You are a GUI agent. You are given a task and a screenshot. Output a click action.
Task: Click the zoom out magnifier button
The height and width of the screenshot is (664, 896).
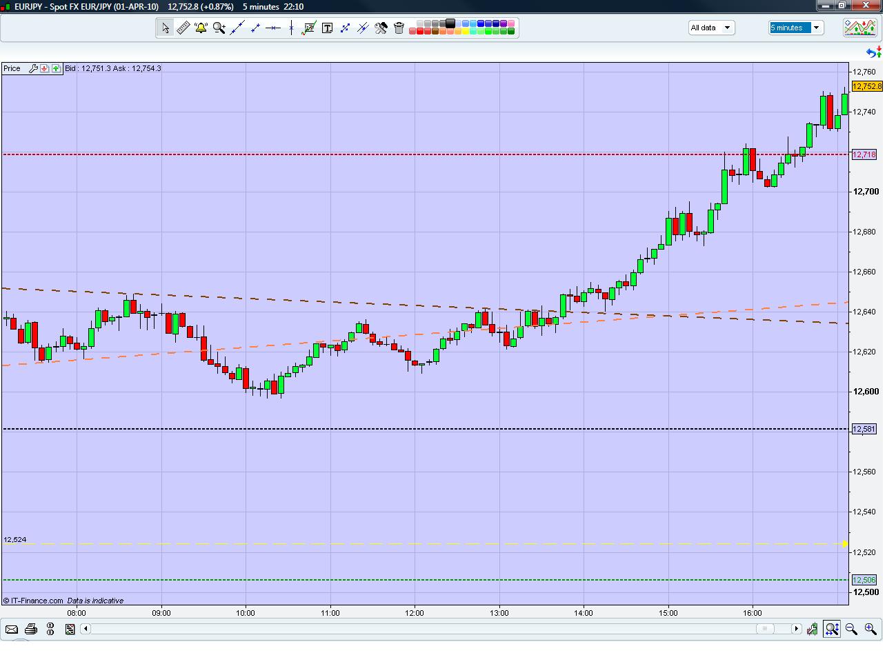pos(851,629)
